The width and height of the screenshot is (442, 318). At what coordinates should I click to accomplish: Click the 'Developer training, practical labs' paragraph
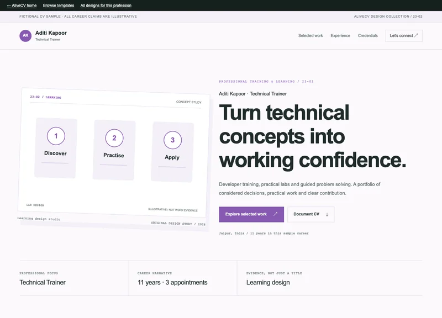tap(299, 189)
